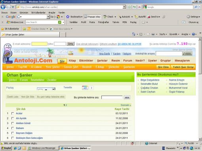
Task: Switch to the Kitap site tab
Action: pos(72,60)
